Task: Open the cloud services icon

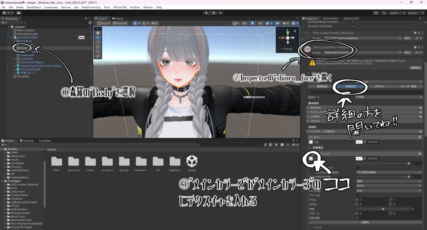Action: [18, 13]
